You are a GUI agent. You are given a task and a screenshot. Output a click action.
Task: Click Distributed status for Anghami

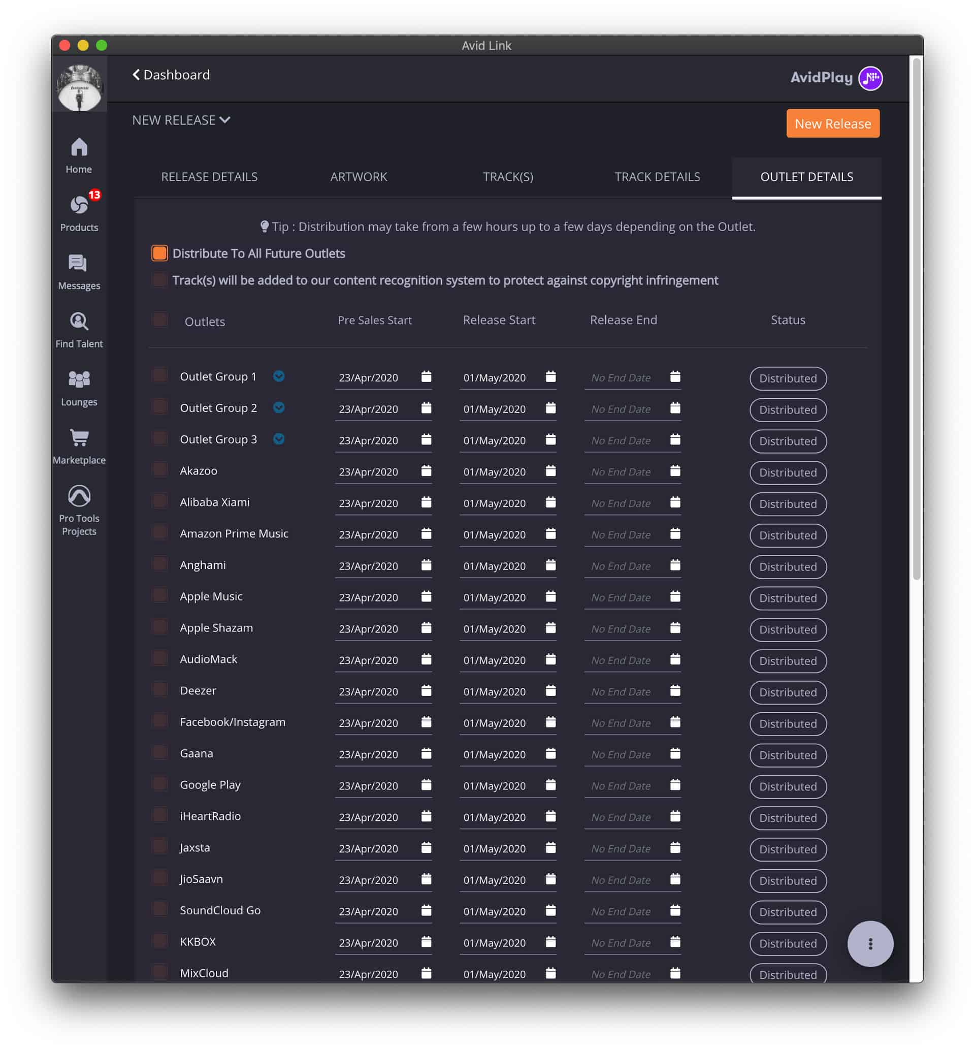coord(788,567)
